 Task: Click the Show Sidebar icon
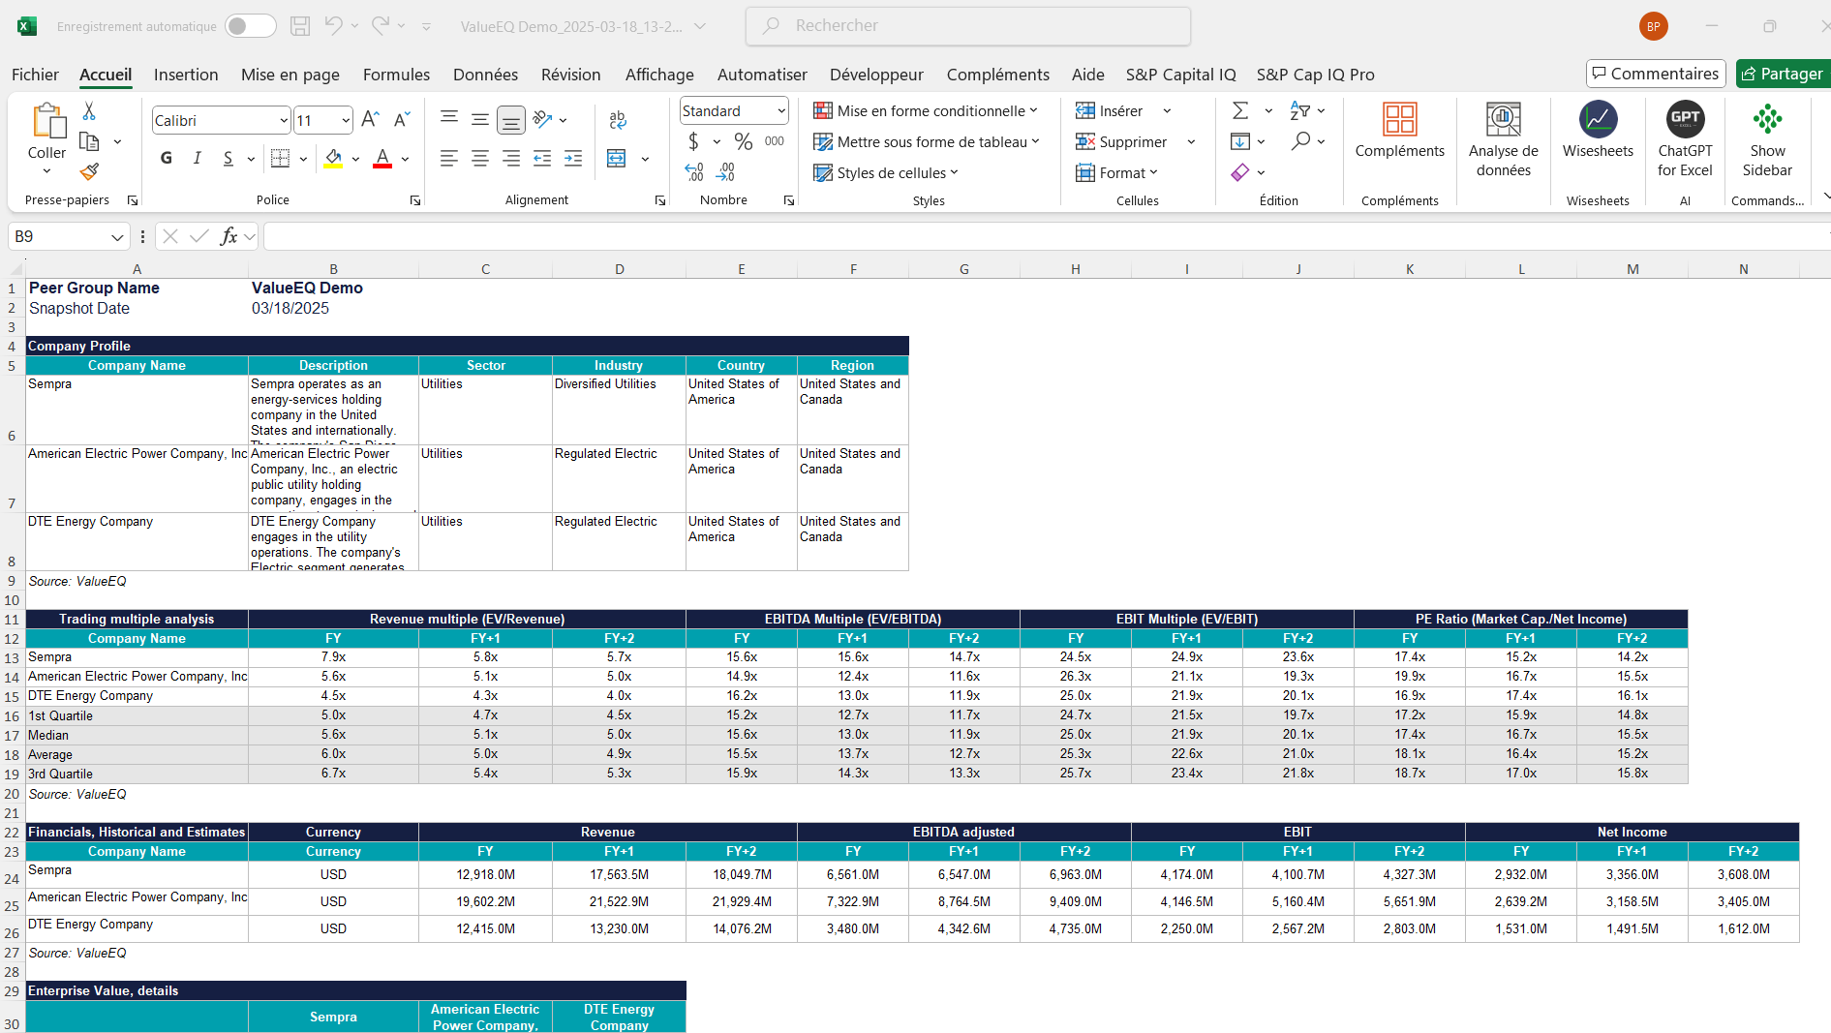(1767, 119)
